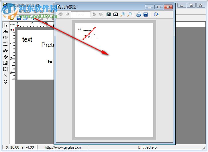Go to last page in print preview
This screenshot has width=208, height=152.
tap(101, 14)
